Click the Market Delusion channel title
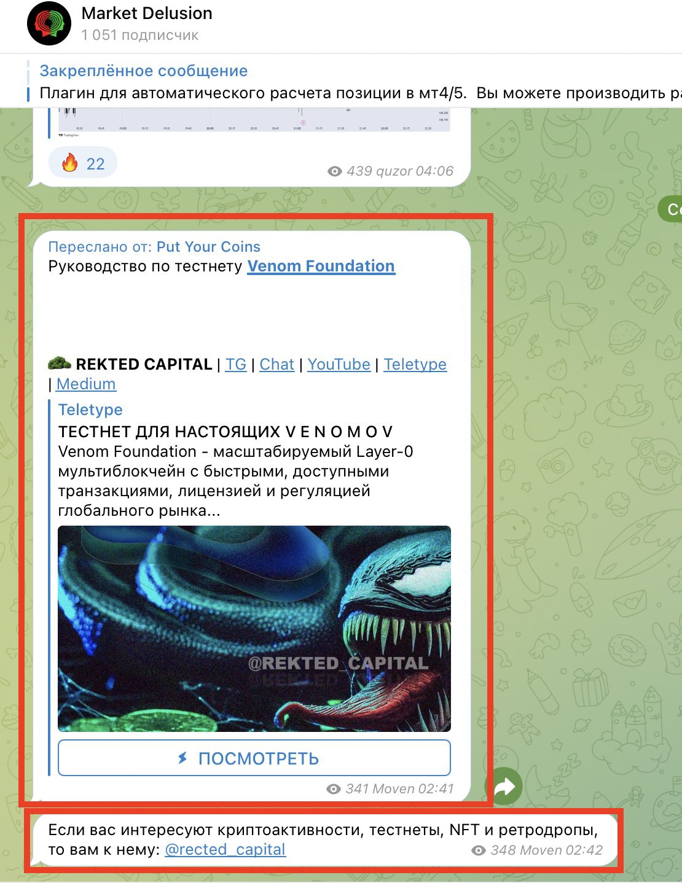 coord(147,14)
